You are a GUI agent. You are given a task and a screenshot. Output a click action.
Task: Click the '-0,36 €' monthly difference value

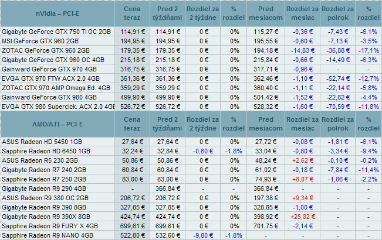(303, 32)
